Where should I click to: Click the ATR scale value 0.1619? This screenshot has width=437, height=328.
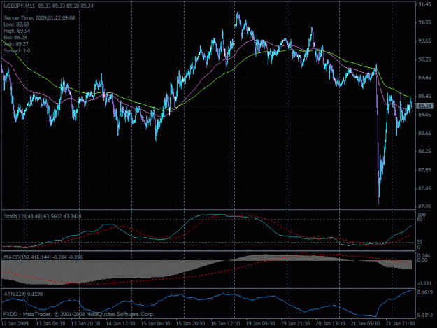[x=425, y=292]
